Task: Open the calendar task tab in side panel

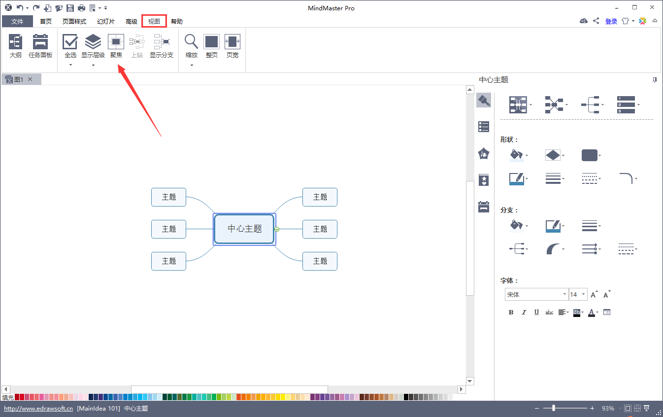Action: pos(484,207)
